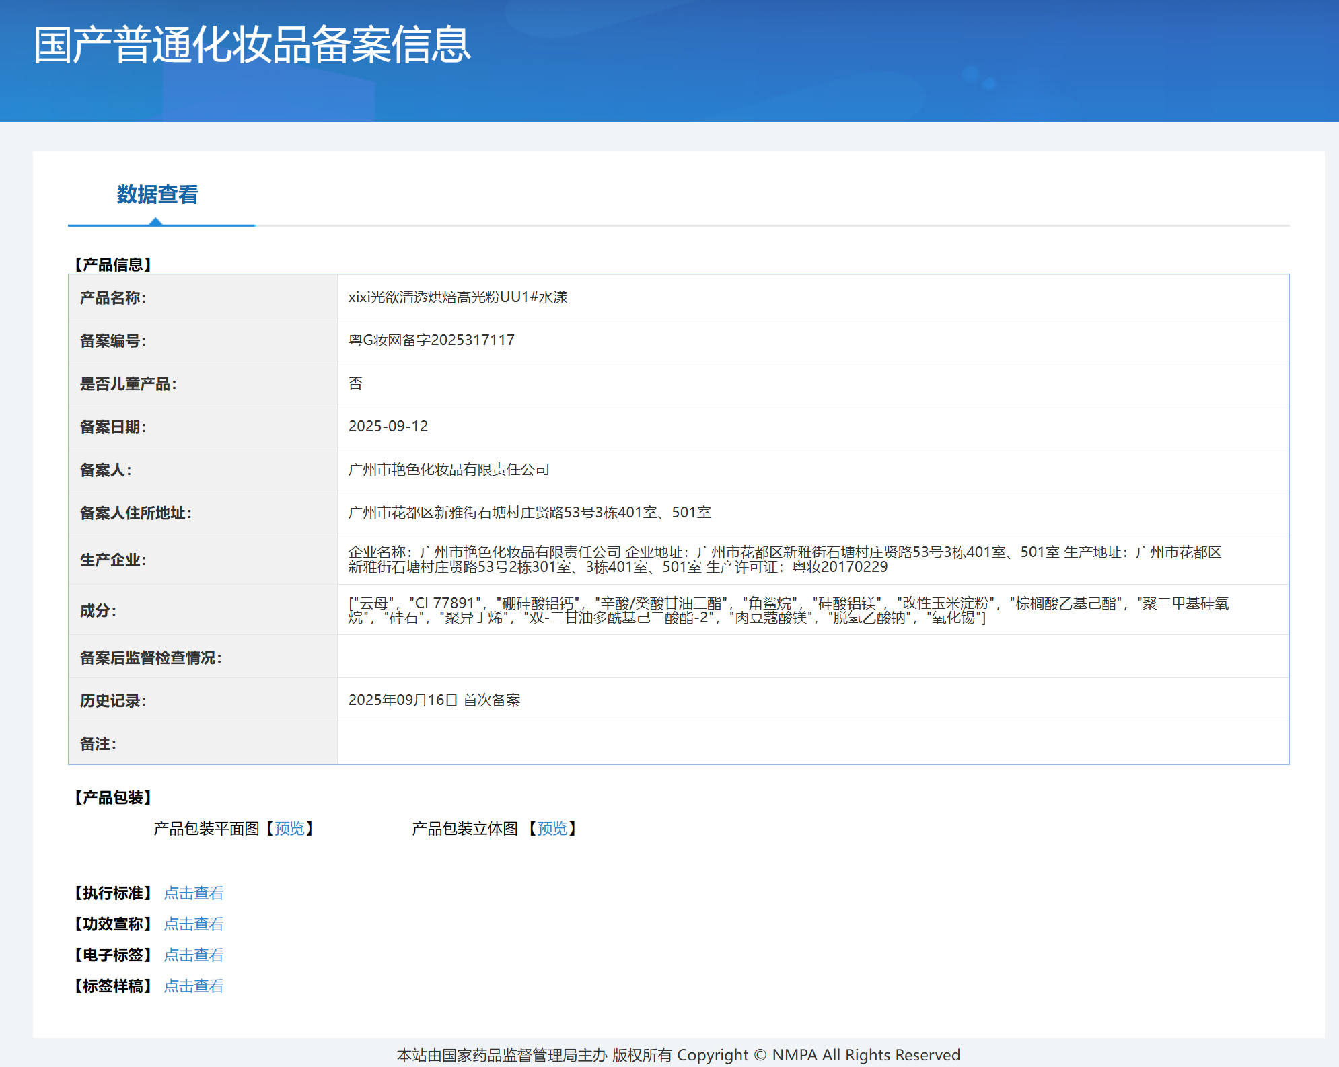Open the 数据查看 tab
The height and width of the screenshot is (1067, 1339).
[x=157, y=194]
